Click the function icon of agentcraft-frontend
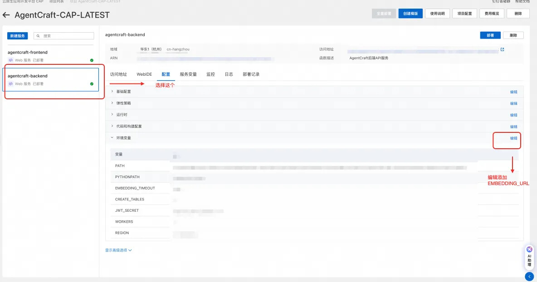The height and width of the screenshot is (282, 537). pyautogui.click(x=10, y=60)
